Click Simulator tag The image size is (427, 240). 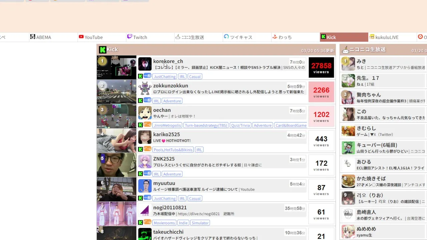click(200, 223)
